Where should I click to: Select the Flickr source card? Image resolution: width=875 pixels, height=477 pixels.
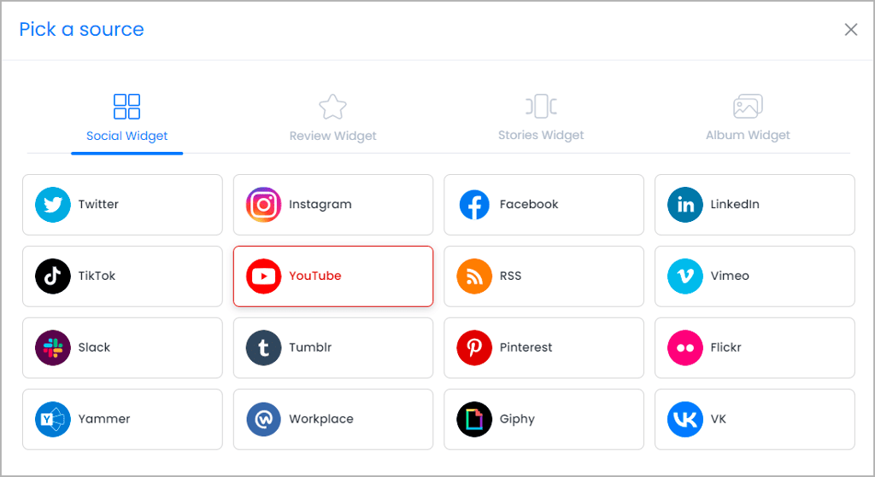tap(755, 347)
